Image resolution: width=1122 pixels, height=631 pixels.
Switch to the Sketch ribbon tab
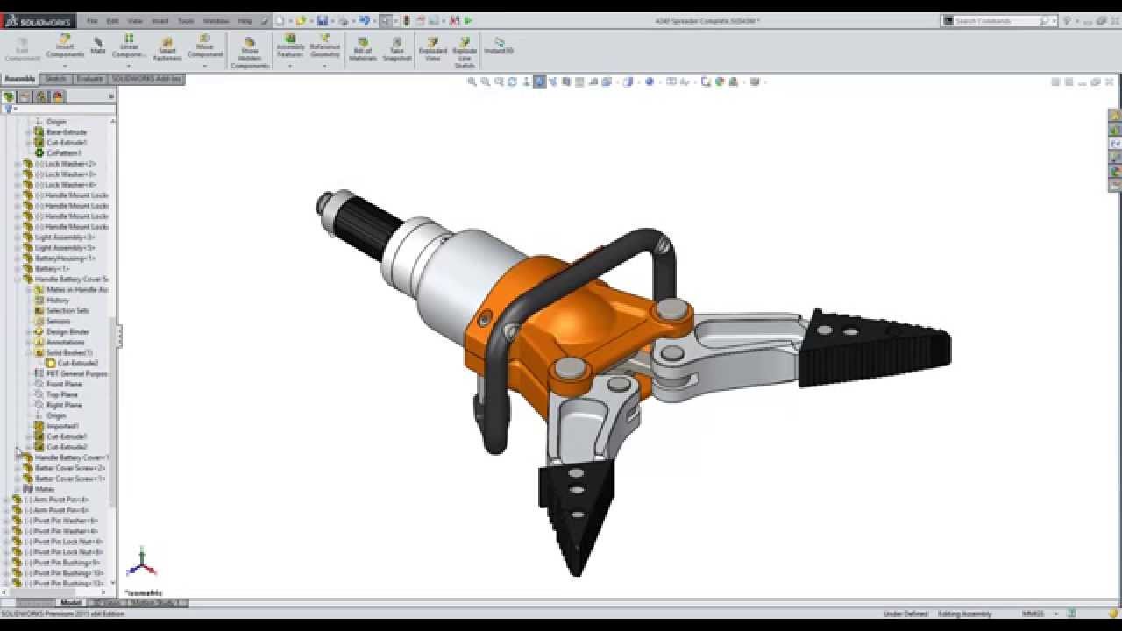55,79
